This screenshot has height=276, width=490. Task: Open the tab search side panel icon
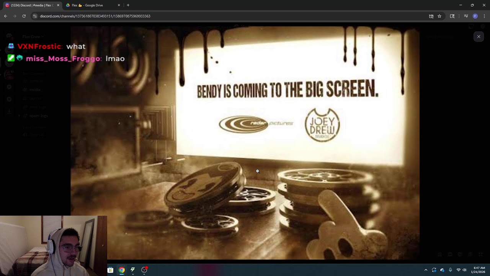coord(452,16)
